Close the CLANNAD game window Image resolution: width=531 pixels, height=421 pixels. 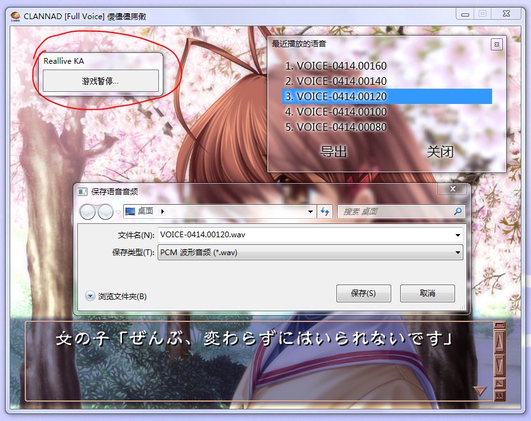[x=506, y=13]
